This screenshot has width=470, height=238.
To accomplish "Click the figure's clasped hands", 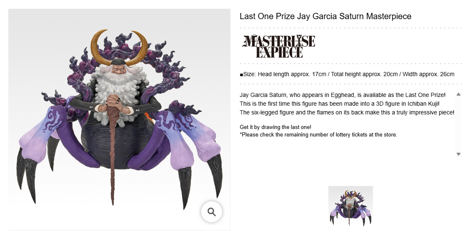I will [x=113, y=102].
